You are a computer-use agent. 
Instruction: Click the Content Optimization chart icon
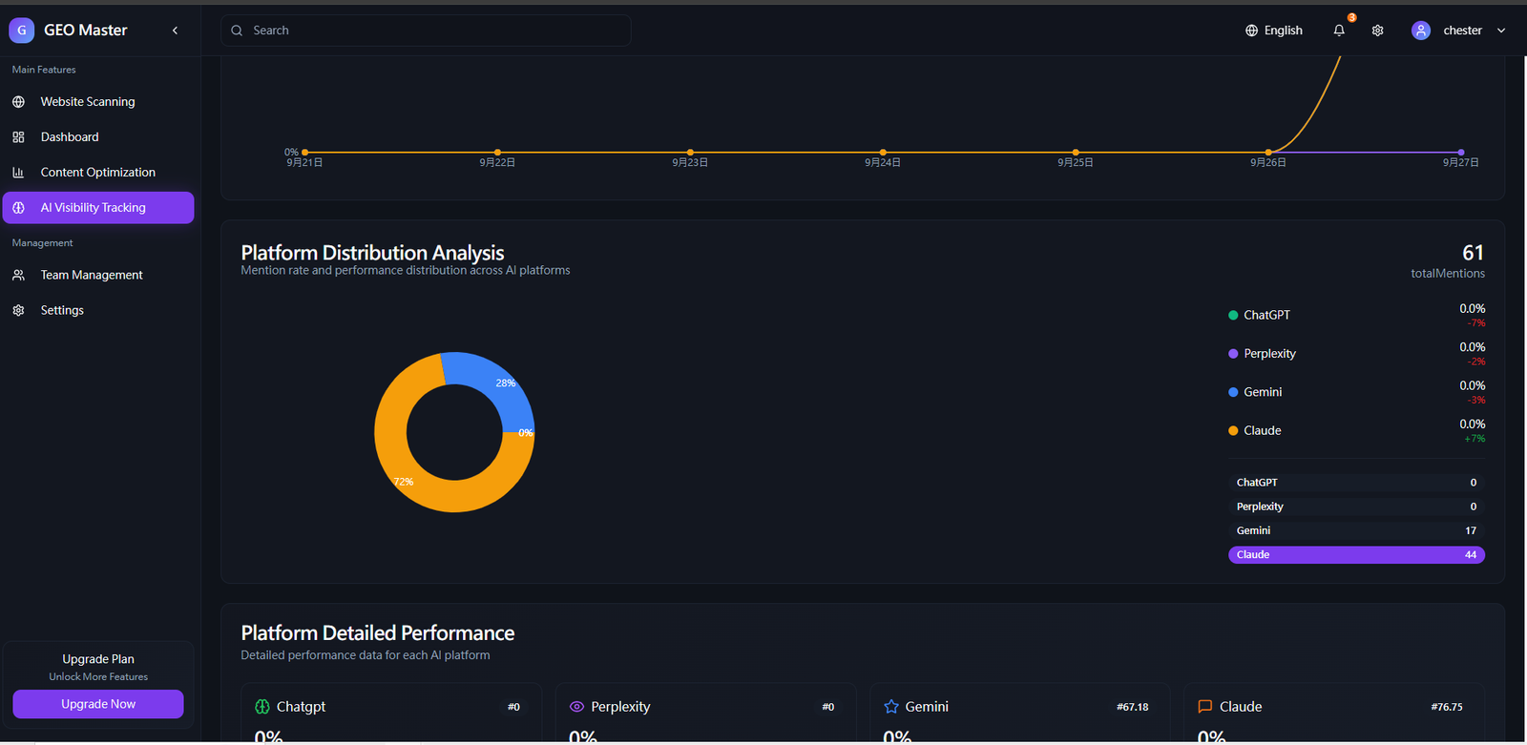18,173
